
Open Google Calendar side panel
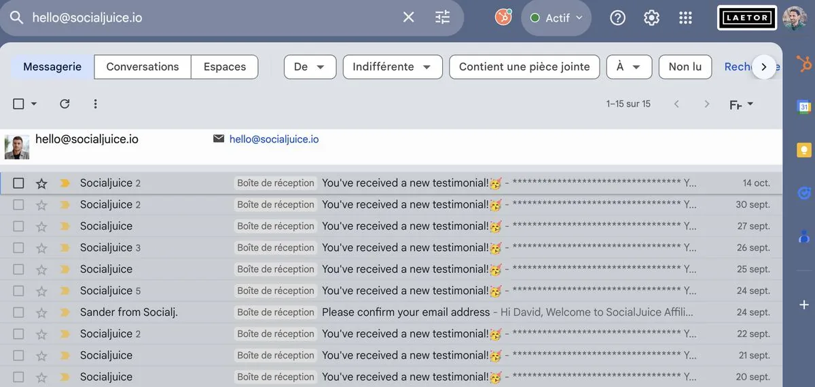(804, 107)
